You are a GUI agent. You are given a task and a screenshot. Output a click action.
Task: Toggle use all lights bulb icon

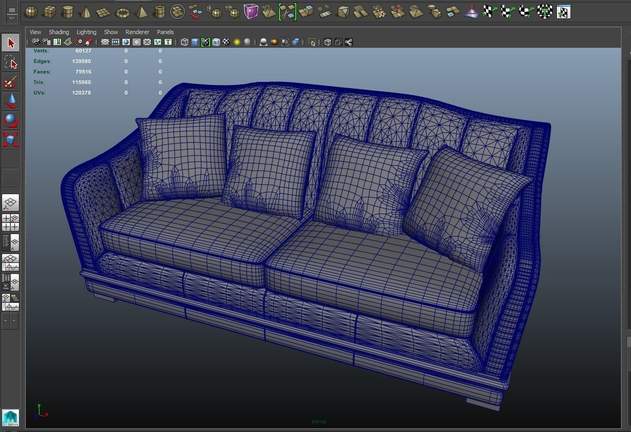click(237, 42)
